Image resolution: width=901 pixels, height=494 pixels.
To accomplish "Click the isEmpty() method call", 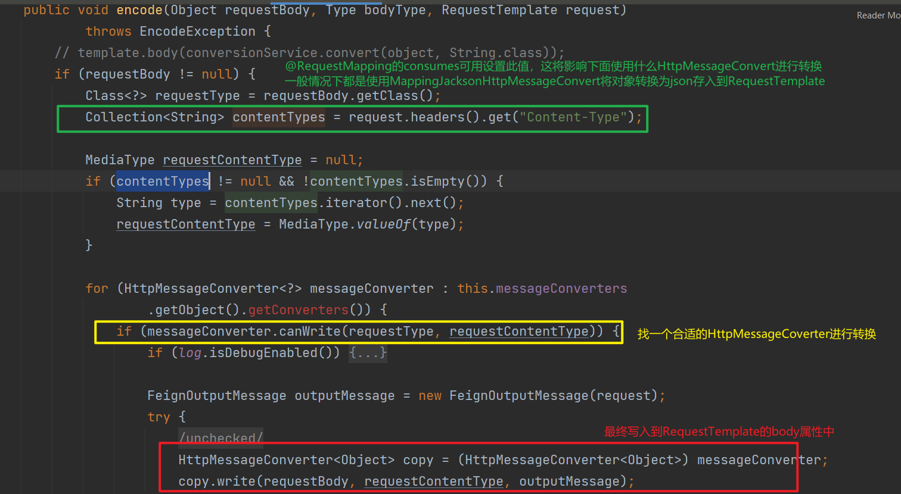I will click(x=449, y=182).
